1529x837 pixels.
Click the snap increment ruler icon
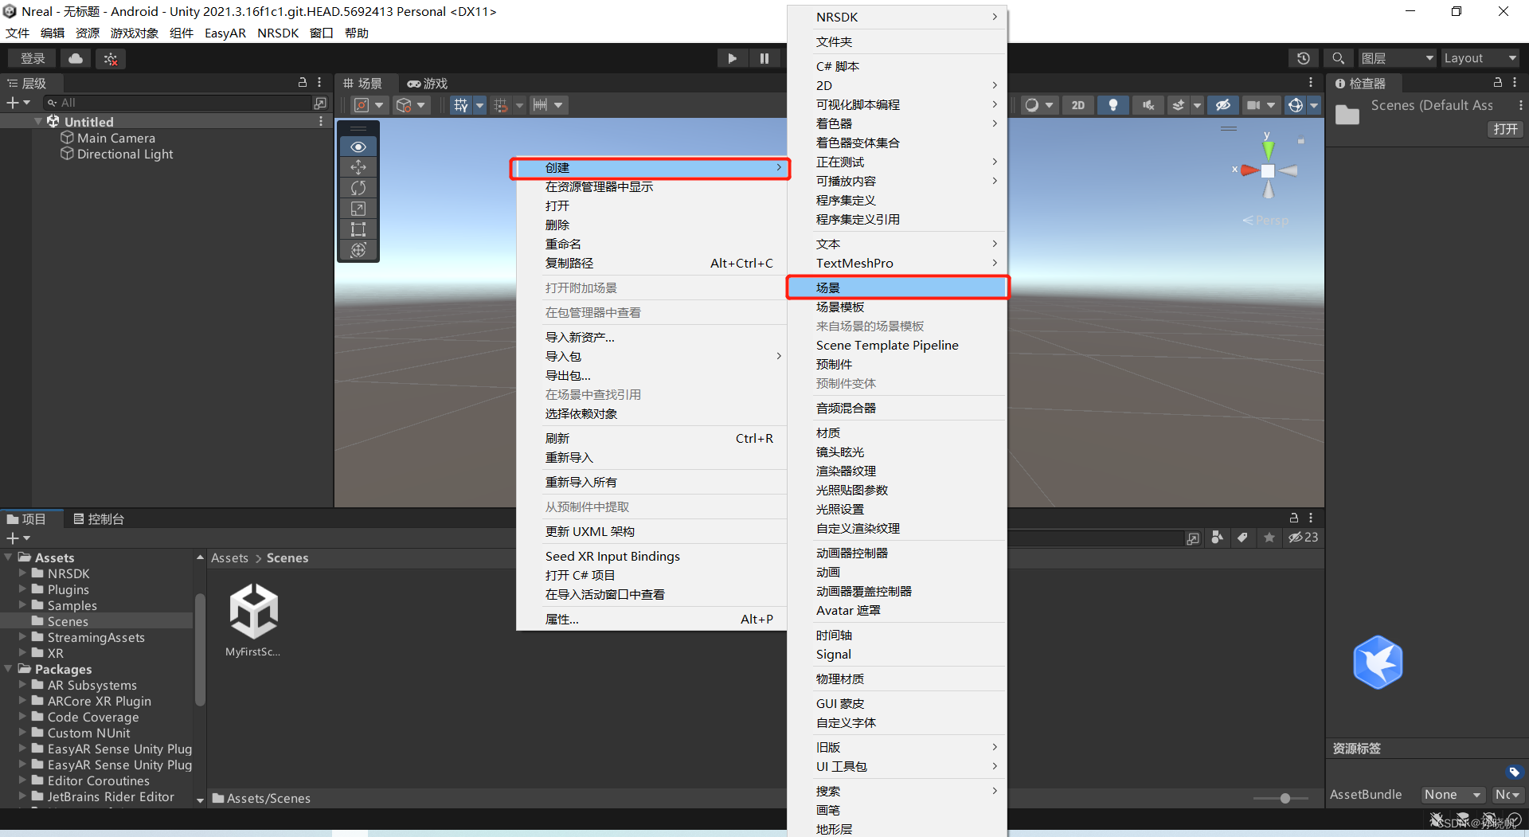(x=540, y=105)
